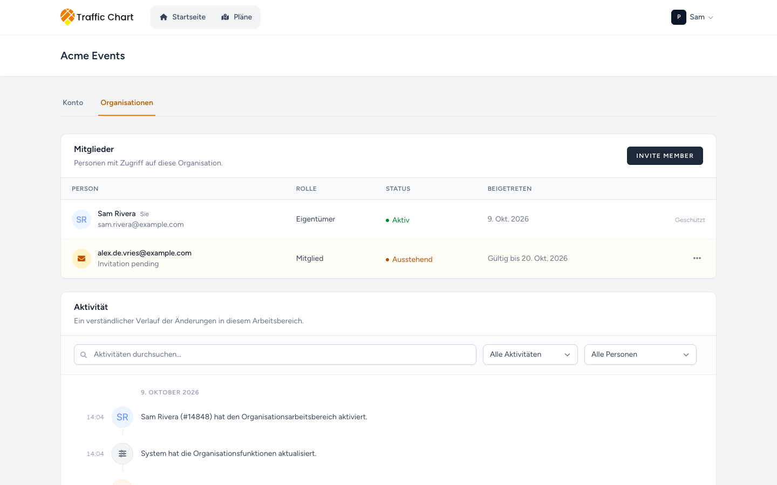This screenshot has width=777, height=485.
Task: Click the STATUS column header
Action: pos(398,189)
